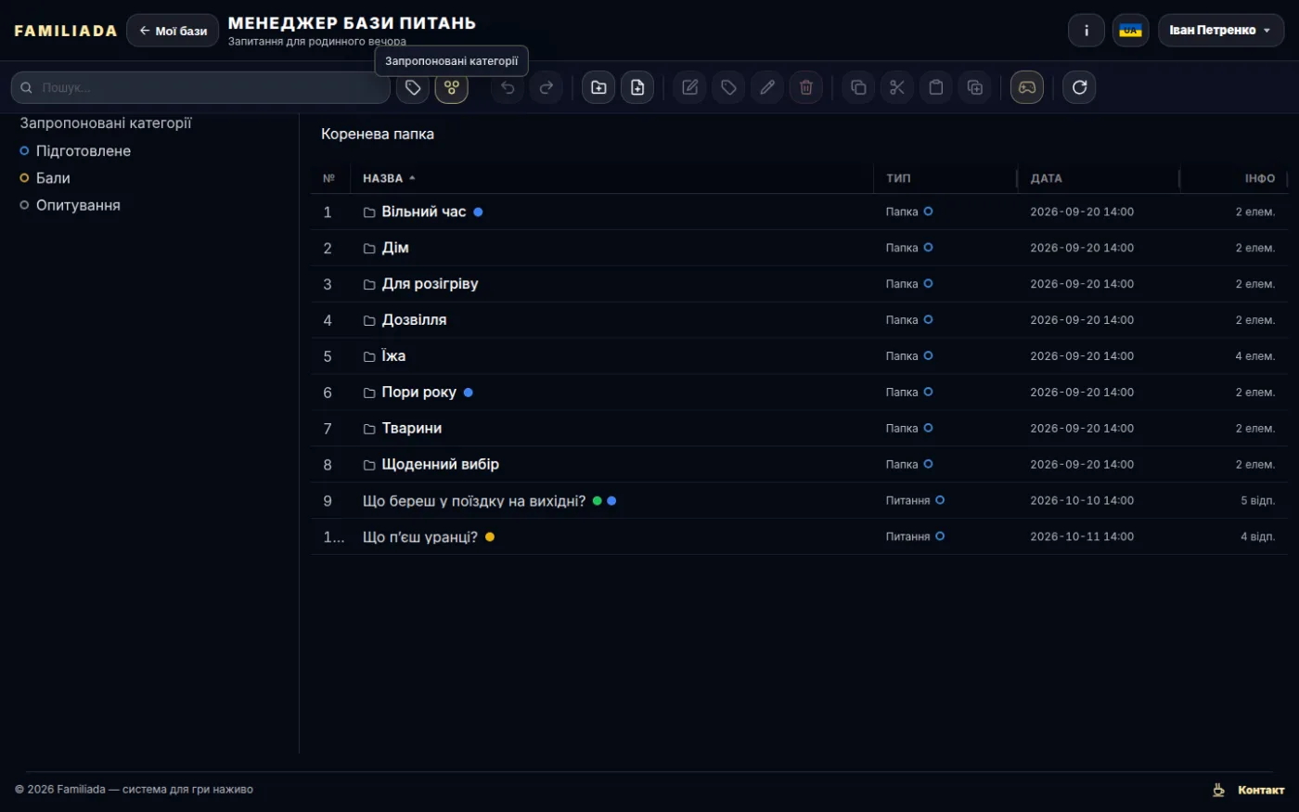The image size is (1299, 812).
Task: Click the edit square-pencil icon
Action: point(689,87)
